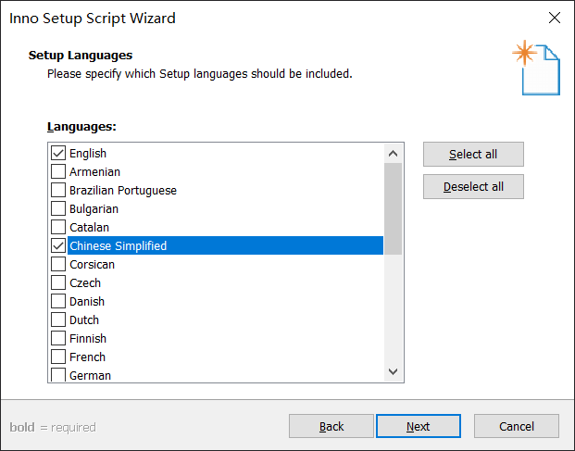Screen dimensions: 575x451
Task: Select the Brazilian Portuguese row text
Action: pos(123,190)
